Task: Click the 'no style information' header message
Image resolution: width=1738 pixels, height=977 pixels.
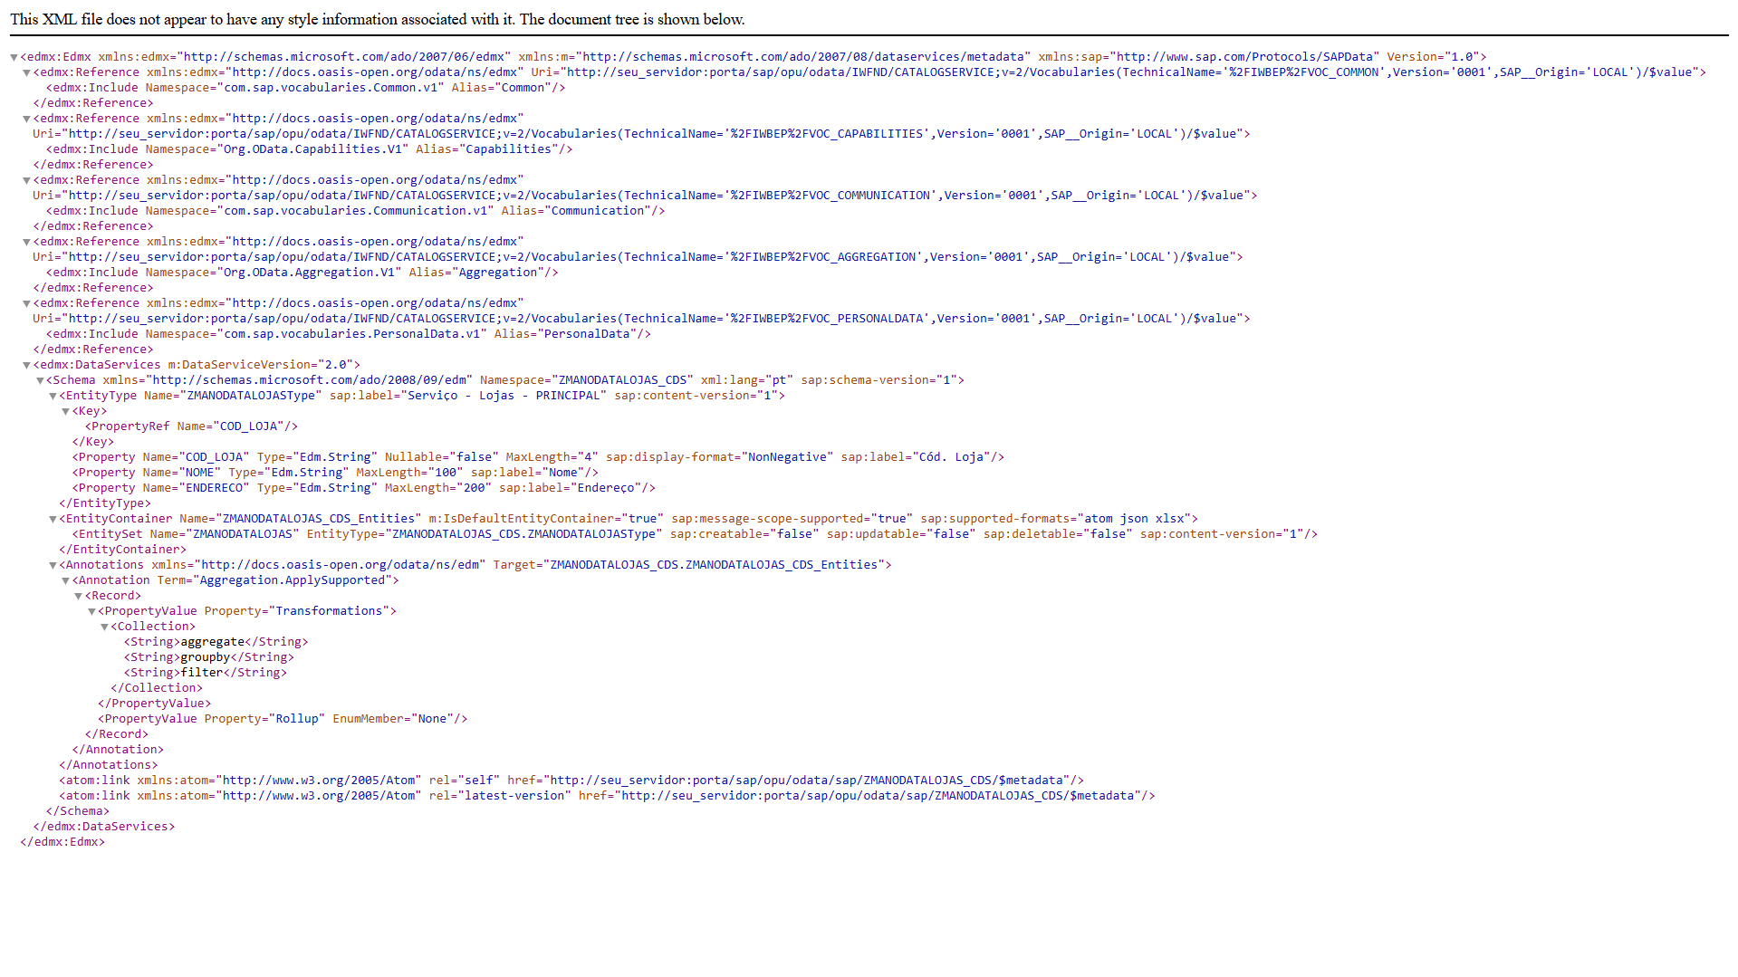Action: tap(378, 19)
